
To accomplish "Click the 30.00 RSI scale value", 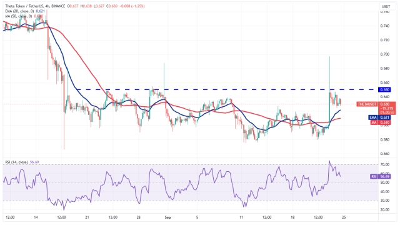I will point(385,201).
